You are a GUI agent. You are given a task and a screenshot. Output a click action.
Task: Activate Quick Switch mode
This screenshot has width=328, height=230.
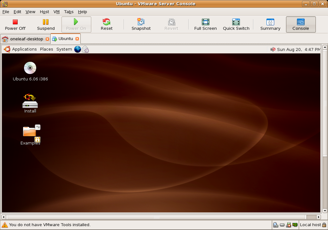(236, 24)
